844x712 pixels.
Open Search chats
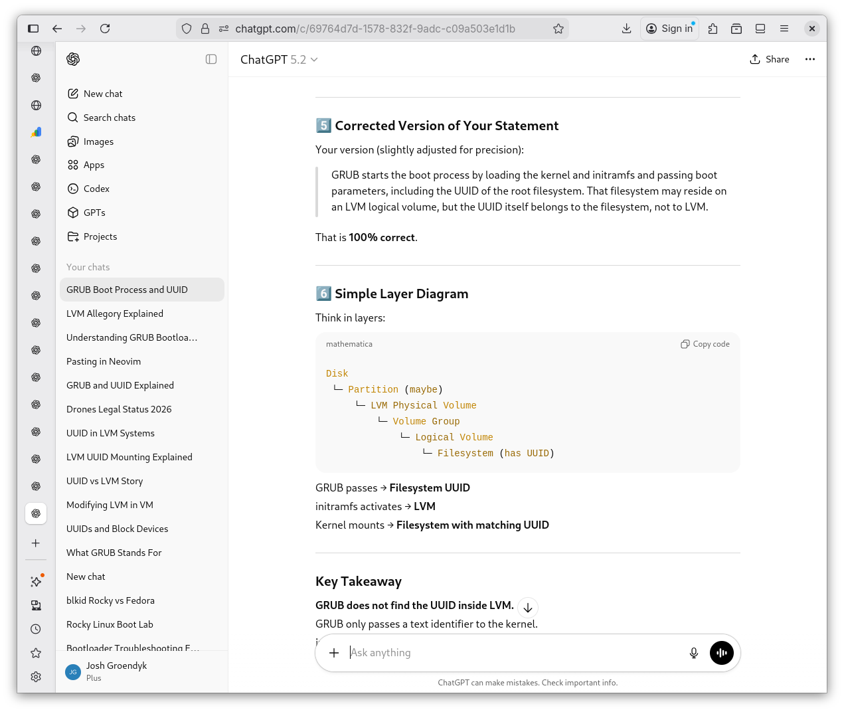click(x=110, y=118)
